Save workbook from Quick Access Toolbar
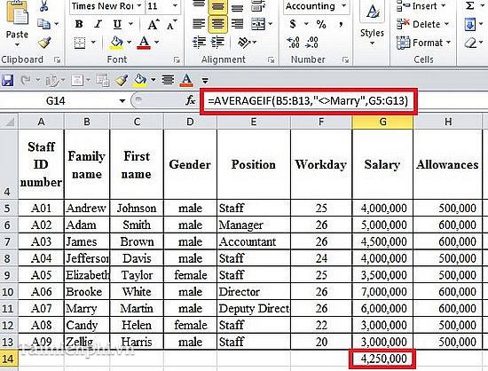Screen dimensions: 488x371 [x=7, y=80]
